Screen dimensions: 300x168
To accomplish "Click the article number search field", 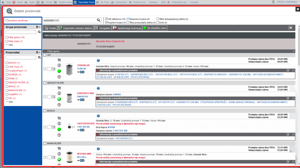I will coord(70,21).
